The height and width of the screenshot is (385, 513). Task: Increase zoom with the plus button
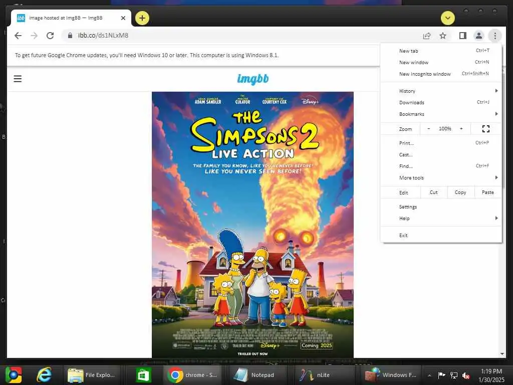pos(461,129)
